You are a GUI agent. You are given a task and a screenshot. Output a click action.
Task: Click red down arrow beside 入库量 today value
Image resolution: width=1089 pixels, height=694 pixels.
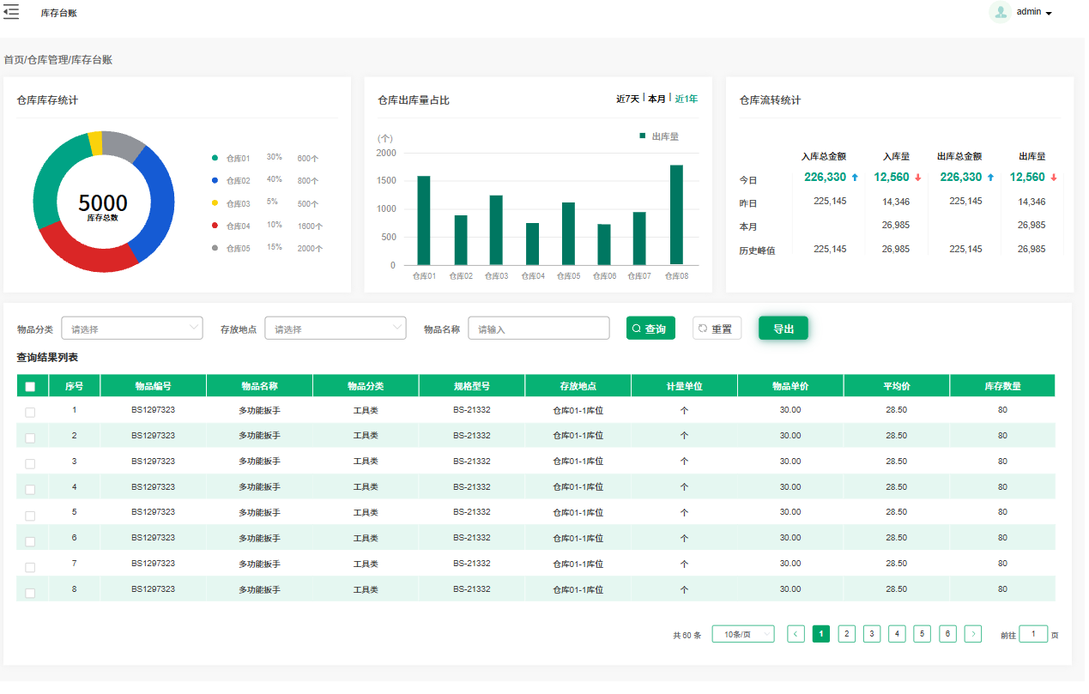tap(918, 178)
